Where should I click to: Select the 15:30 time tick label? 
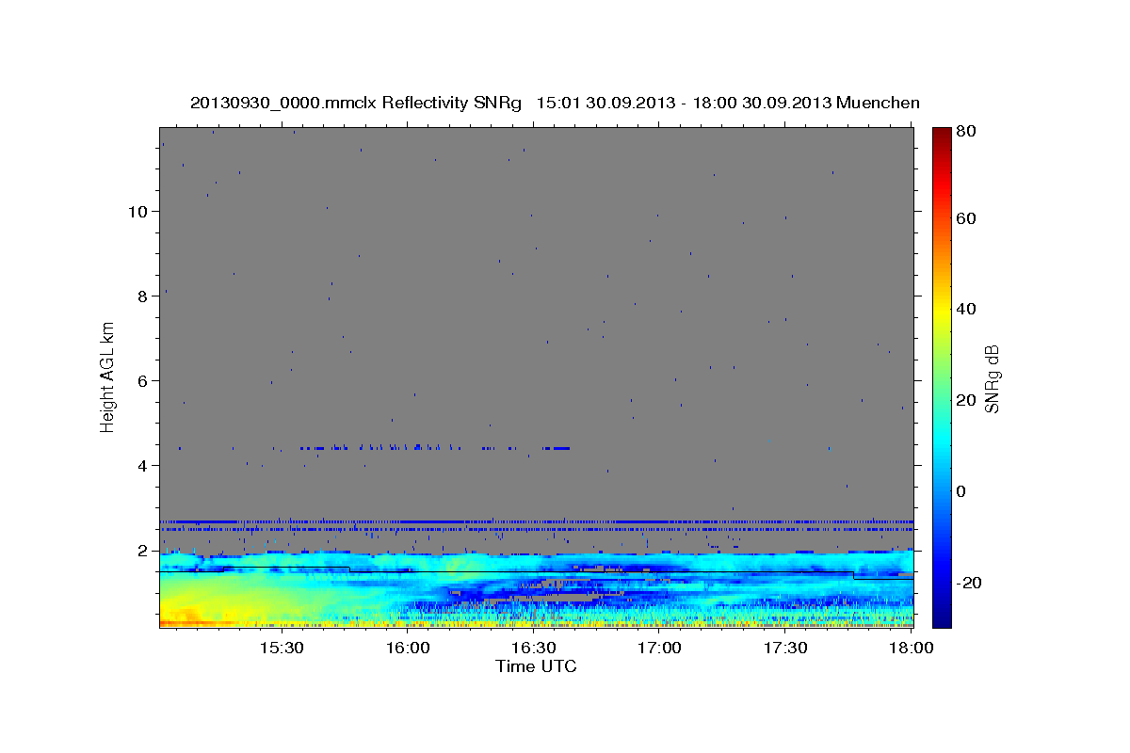pyautogui.click(x=282, y=648)
